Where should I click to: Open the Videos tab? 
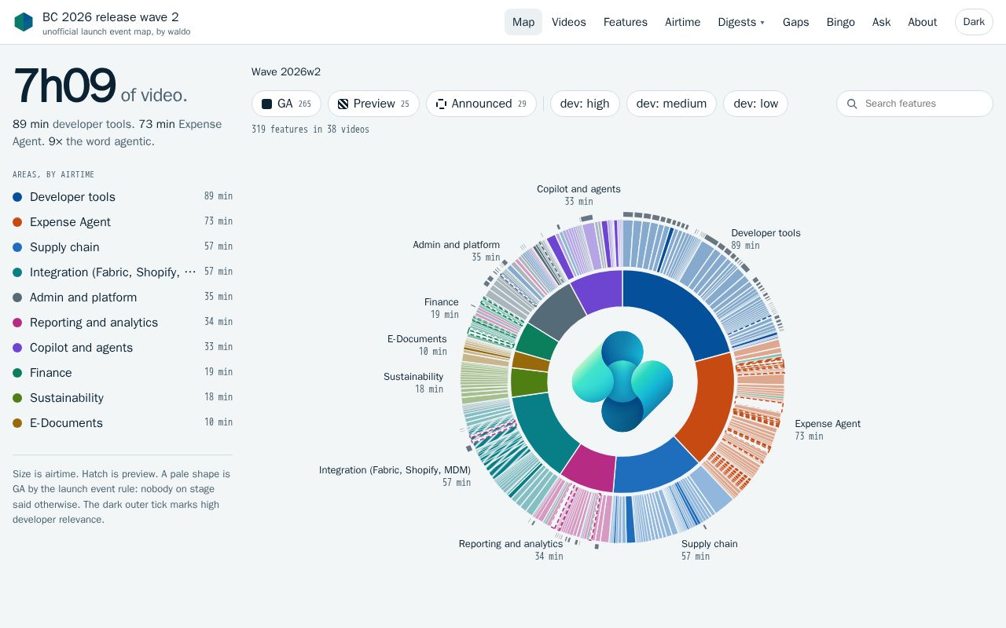pyautogui.click(x=569, y=22)
